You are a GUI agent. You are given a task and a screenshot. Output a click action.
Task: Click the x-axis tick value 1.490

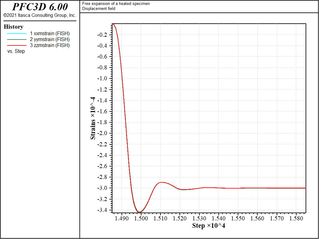tap(122, 218)
